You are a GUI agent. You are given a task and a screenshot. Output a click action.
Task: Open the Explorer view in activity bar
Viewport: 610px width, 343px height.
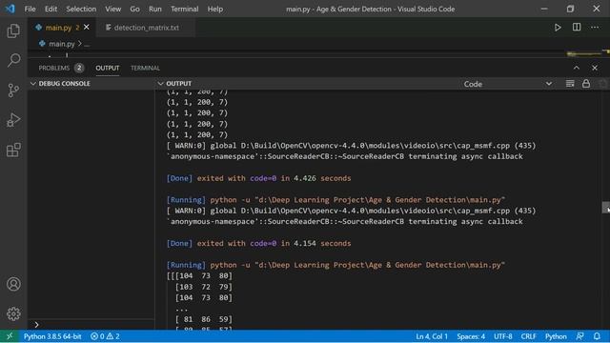pos(13,30)
